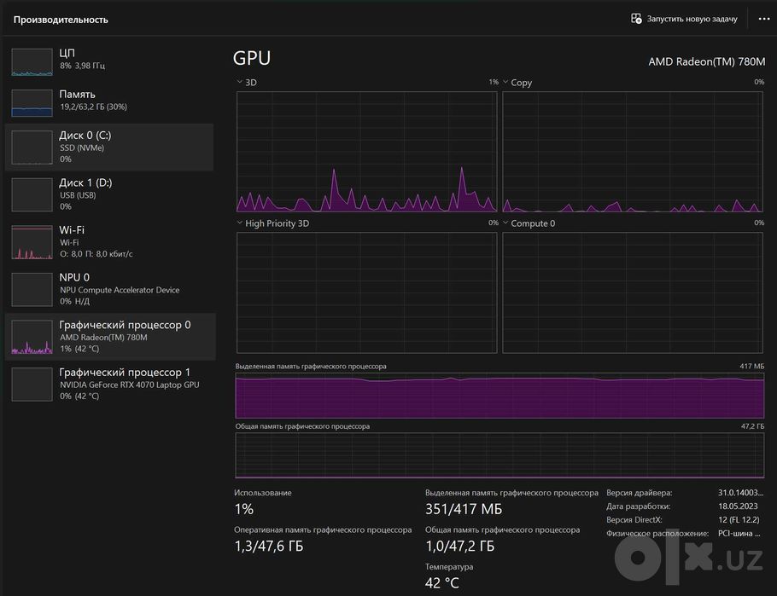Click the 42 °C temperature value at bottom
The image size is (777, 596).
(442, 583)
